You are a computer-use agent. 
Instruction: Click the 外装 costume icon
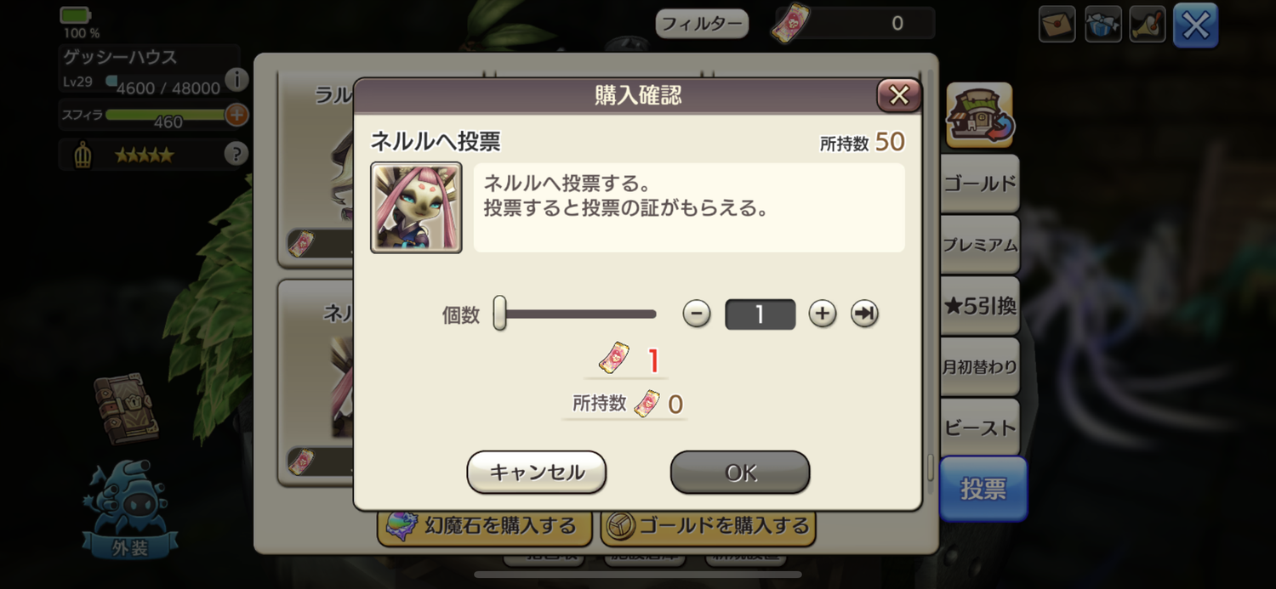(130, 510)
